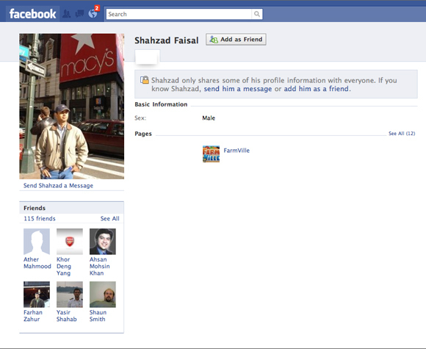Click 'add him as a friend' link
This screenshot has height=349, width=426.
[317, 89]
